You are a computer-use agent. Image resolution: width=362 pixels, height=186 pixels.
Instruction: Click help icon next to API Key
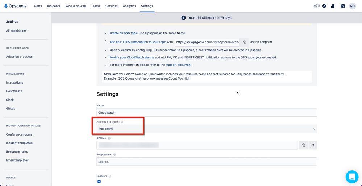[109, 138]
